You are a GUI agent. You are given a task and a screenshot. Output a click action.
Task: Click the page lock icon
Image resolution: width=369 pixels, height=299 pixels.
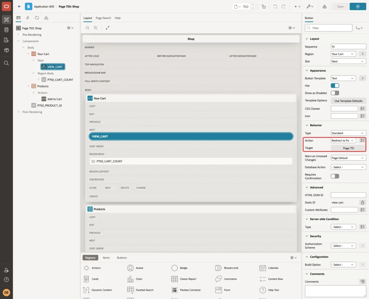pos(263,6)
